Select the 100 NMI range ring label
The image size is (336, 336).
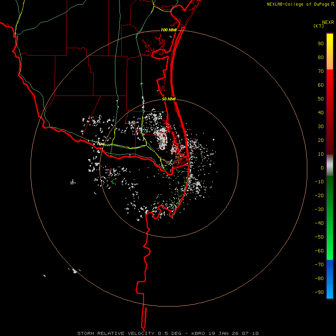click(x=169, y=30)
